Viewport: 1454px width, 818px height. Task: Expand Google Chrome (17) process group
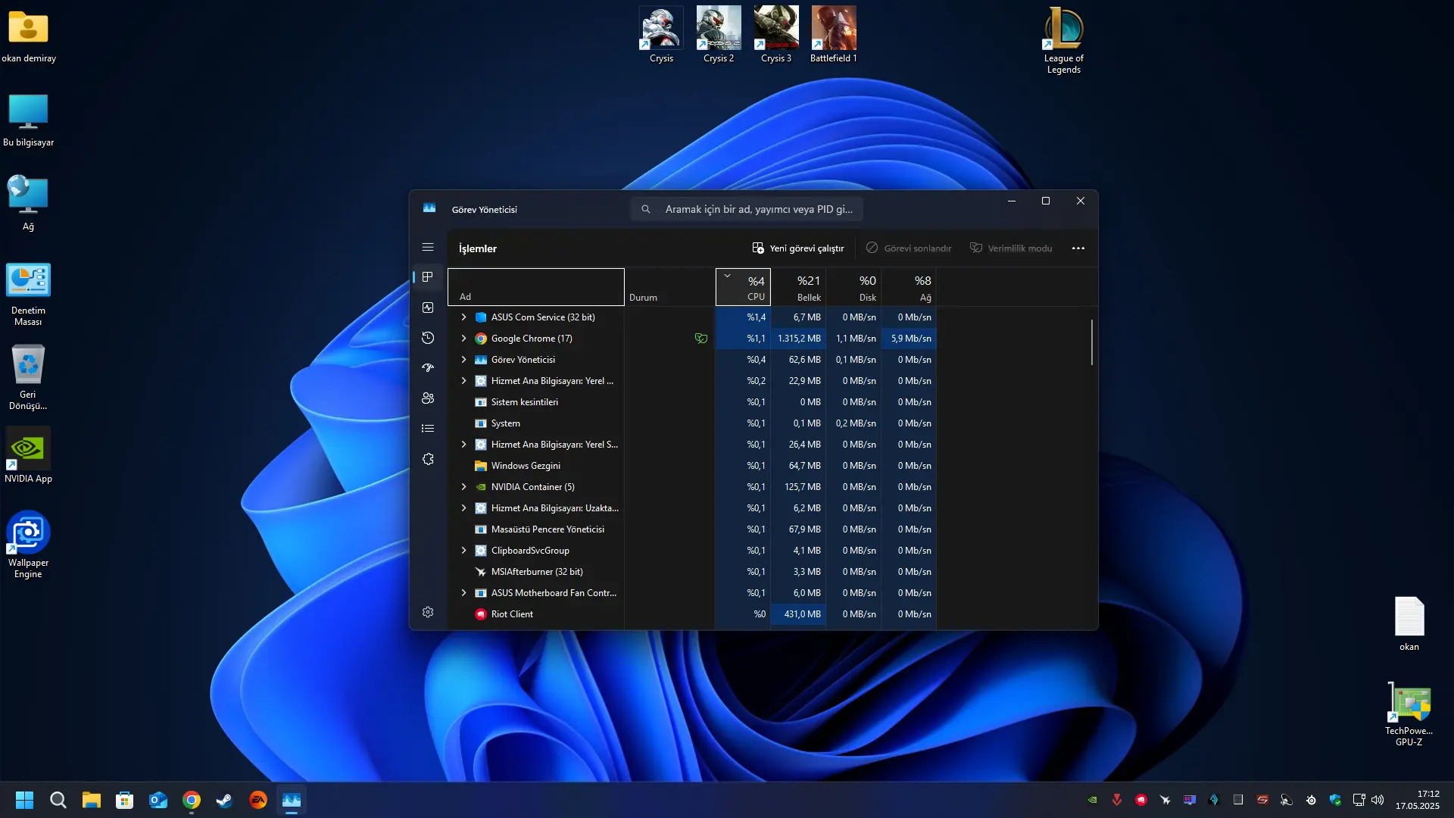[x=464, y=339]
